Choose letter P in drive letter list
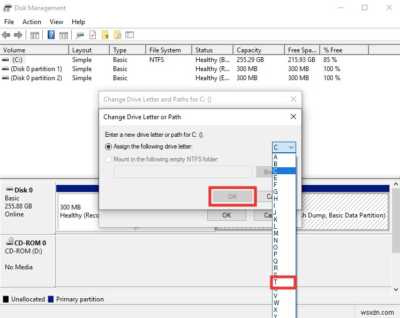Screen dimensions: 400x318 284,254
